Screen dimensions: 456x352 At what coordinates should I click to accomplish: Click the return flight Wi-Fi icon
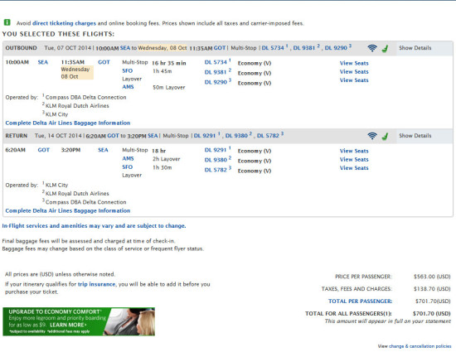372,136
